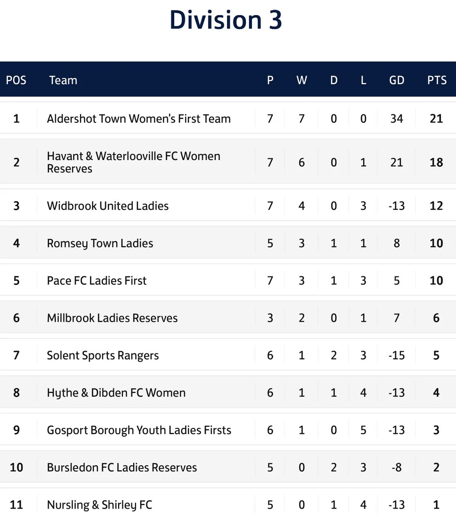Click the Team column header
456x519 pixels.
63,80
